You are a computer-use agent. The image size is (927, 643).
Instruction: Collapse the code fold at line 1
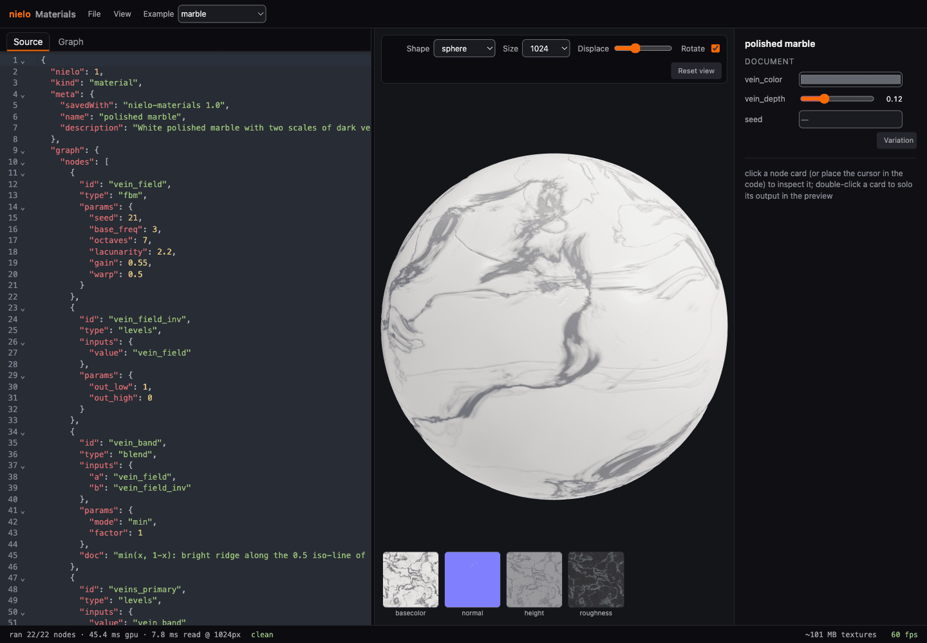coord(23,61)
